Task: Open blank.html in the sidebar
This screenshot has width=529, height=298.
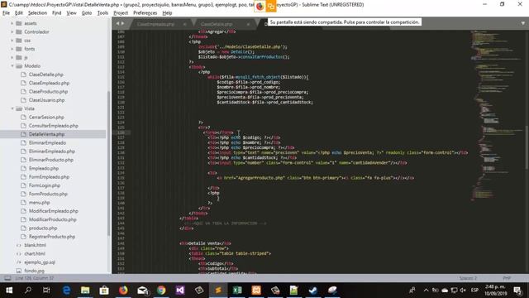Action: (x=35, y=245)
